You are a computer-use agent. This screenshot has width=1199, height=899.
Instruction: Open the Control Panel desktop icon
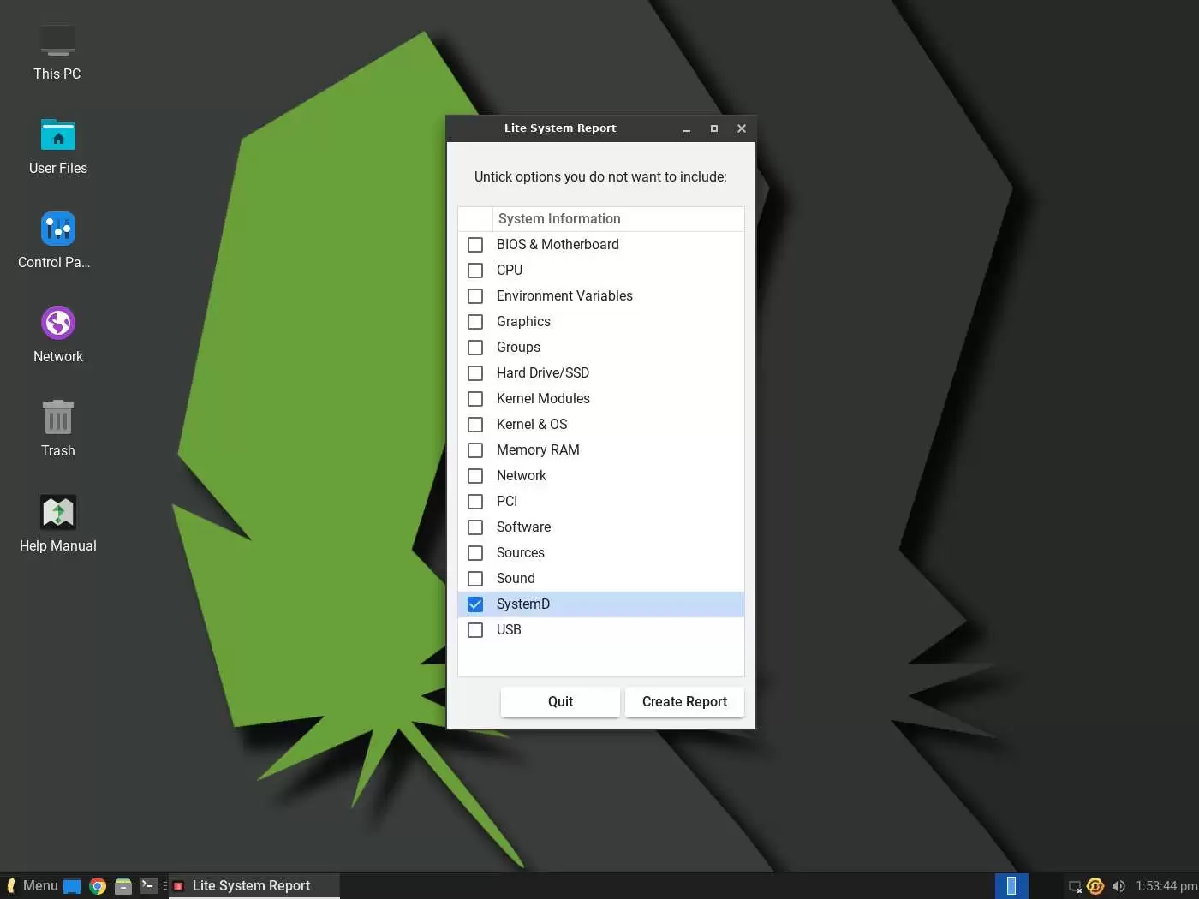tap(57, 228)
